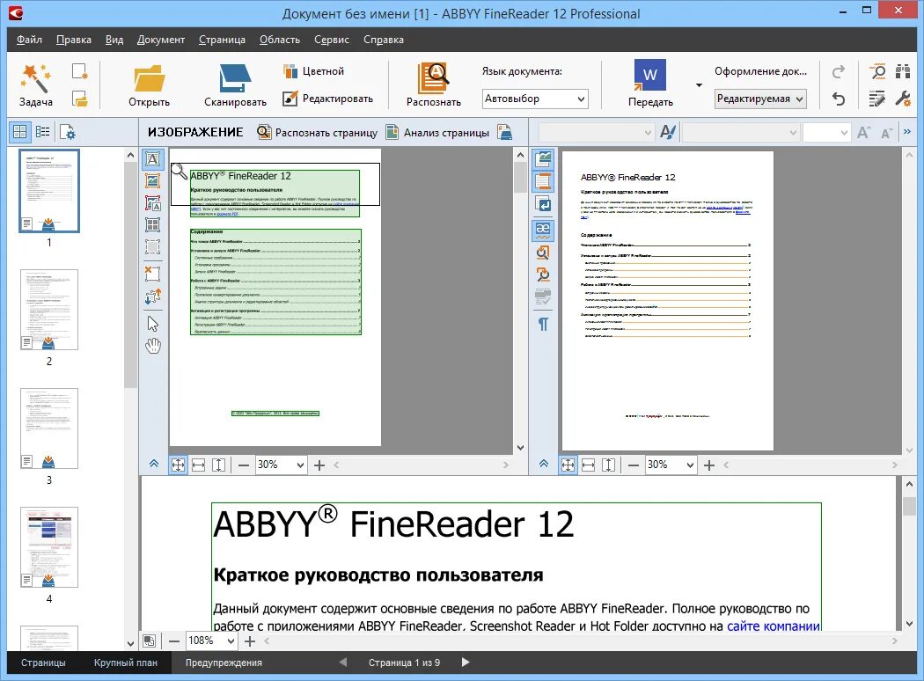Zoom in the text pane with plus
The image size is (924, 681).
(x=709, y=465)
